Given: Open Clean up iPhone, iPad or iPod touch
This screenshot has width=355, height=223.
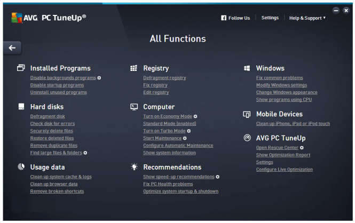Looking at the screenshot, I should click(x=293, y=123).
